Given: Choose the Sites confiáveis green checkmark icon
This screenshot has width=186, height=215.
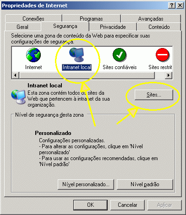Looking at the screenshot, I should (120, 55).
